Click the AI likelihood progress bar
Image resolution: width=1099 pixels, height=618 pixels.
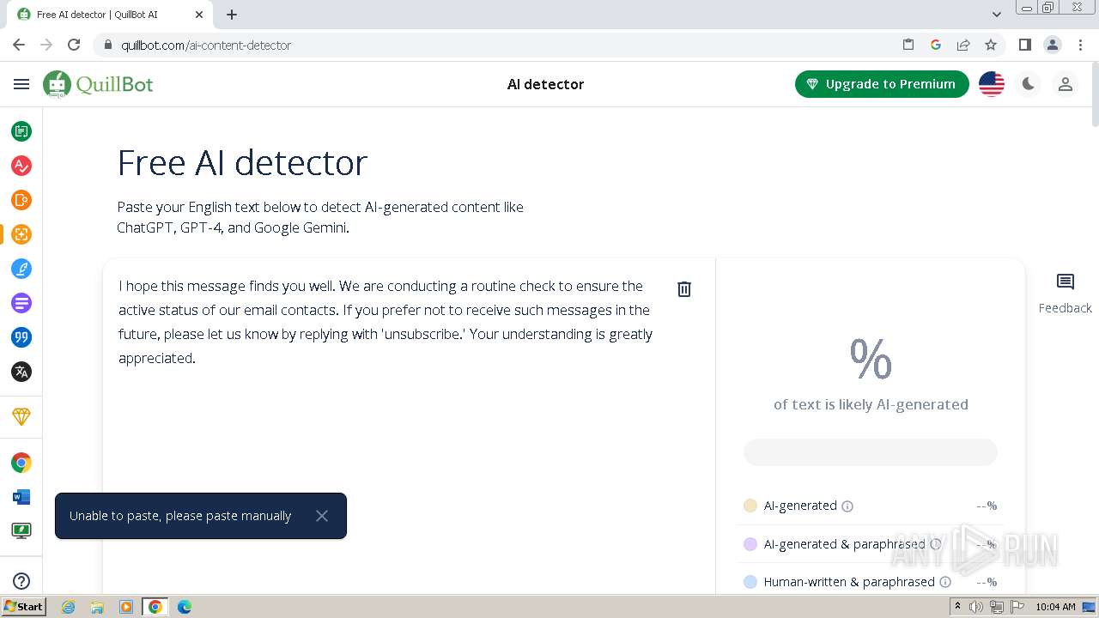click(871, 452)
